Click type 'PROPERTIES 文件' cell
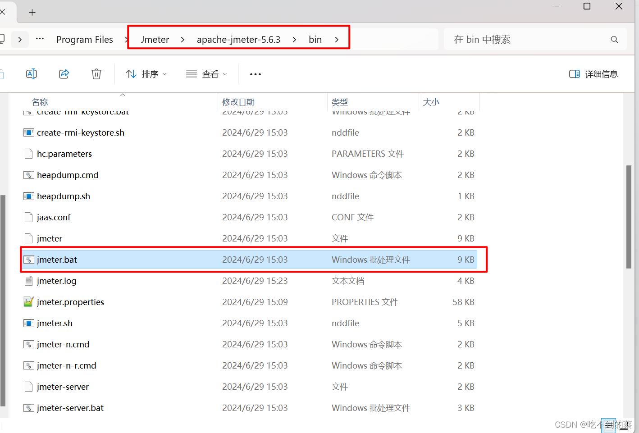Screen dimensions: 639x433 [x=365, y=302]
